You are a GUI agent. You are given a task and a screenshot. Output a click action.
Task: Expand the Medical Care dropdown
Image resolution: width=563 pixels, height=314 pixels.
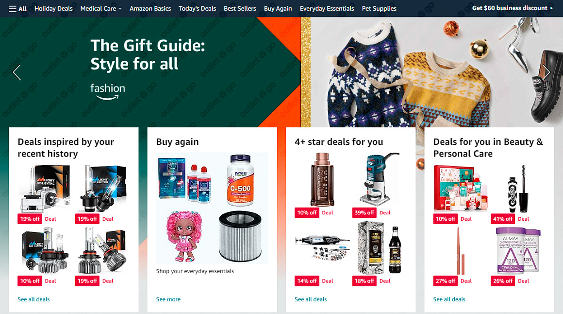coord(101,9)
